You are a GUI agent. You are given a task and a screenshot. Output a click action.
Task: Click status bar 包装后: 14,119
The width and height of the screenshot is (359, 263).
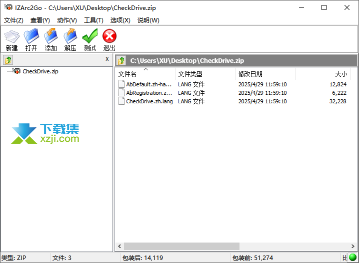point(142,258)
